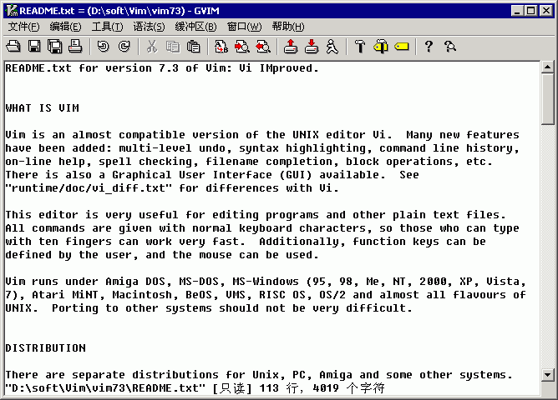Screen dimensions: 558x400
Task: Click the Run script icon
Action: click(x=332, y=47)
